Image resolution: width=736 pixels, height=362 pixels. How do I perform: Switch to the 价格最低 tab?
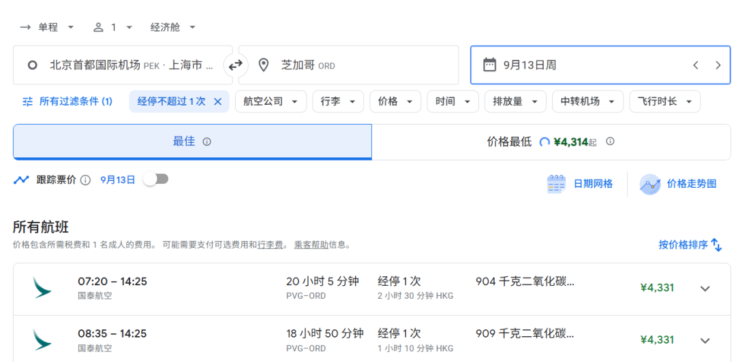click(551, 142)
